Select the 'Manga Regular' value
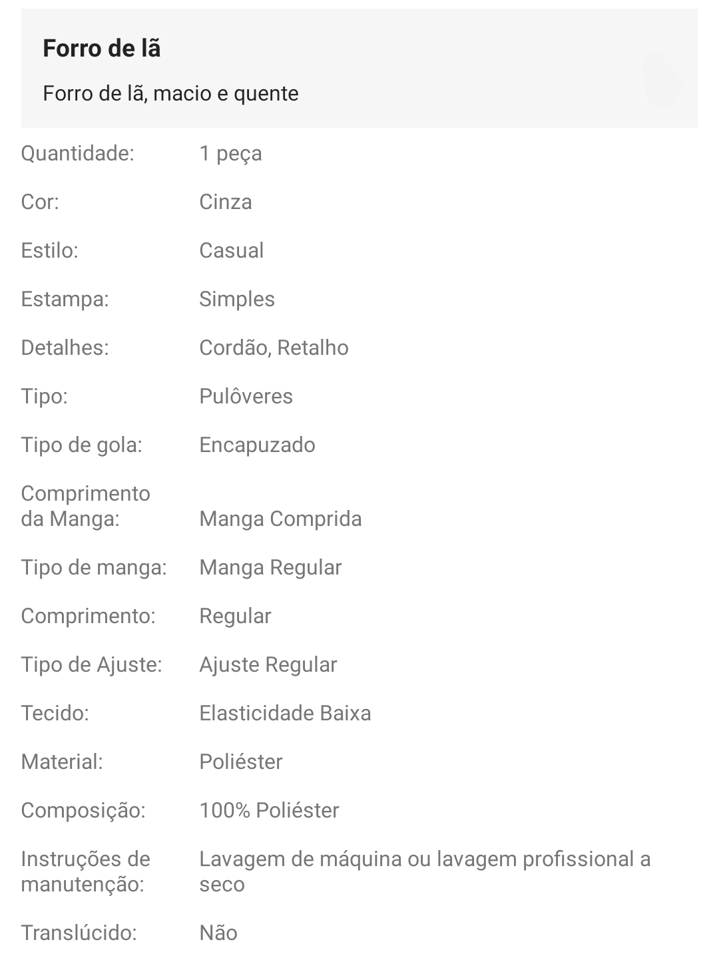This screenshot has height=956, width=719. [x=271, y=568]
